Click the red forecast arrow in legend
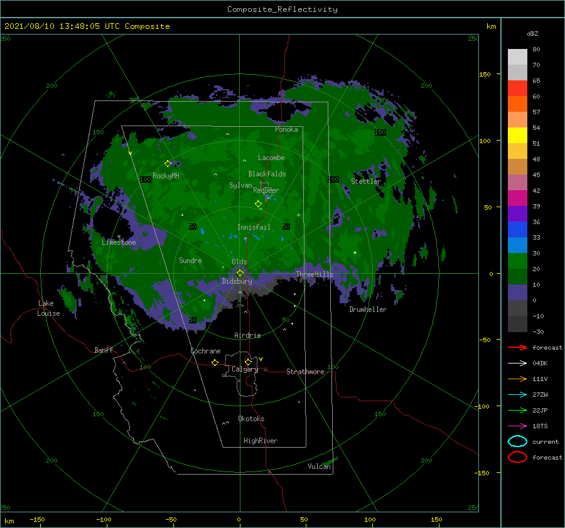Screen dimensions: 565x528 (x=517, y=347)
